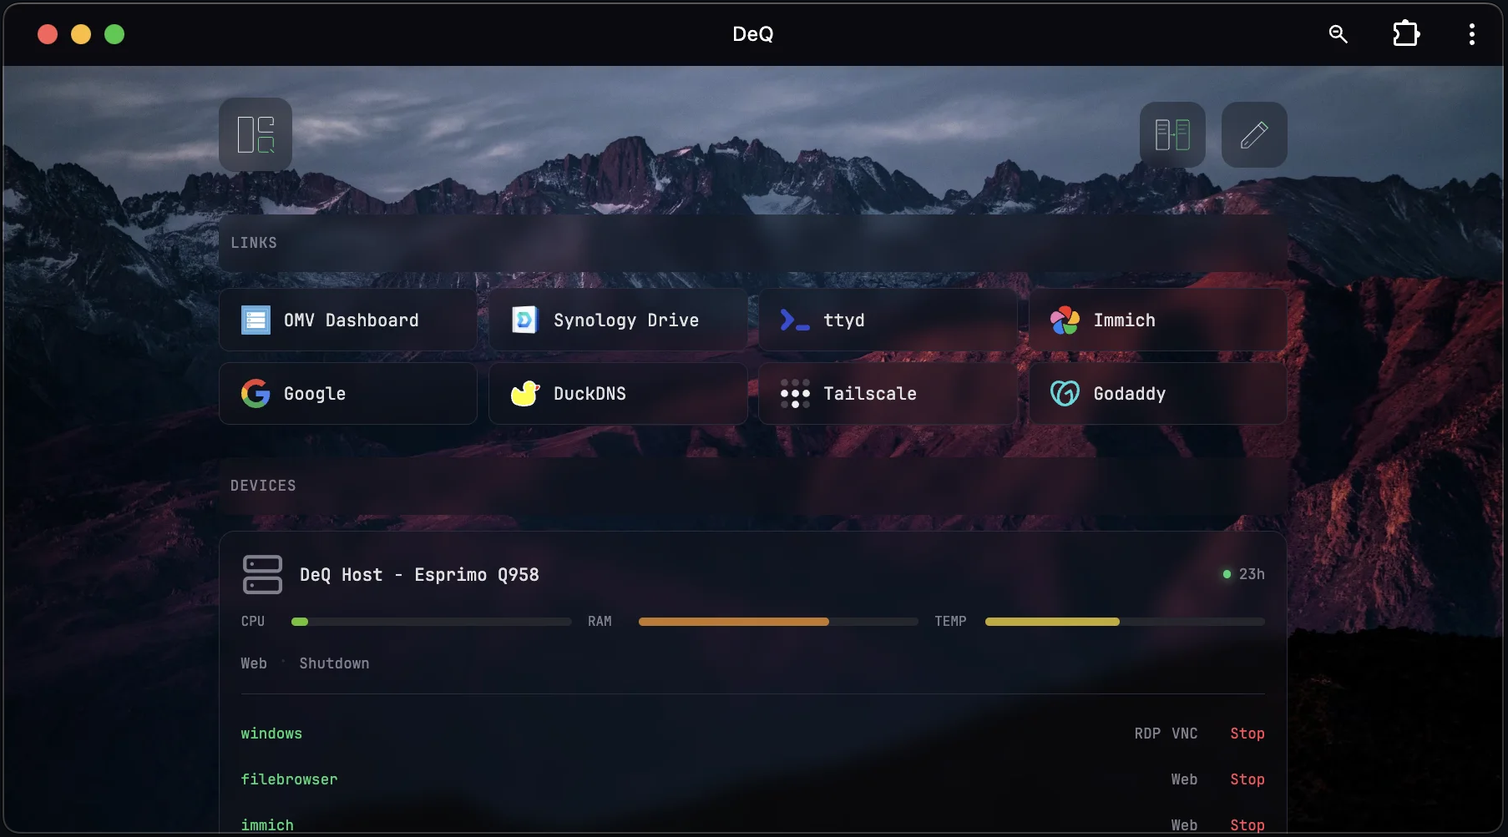Click the server rack icon beside DeQ Host
Viewport: 1508px width, 837px height.
(x=262, y=574)
